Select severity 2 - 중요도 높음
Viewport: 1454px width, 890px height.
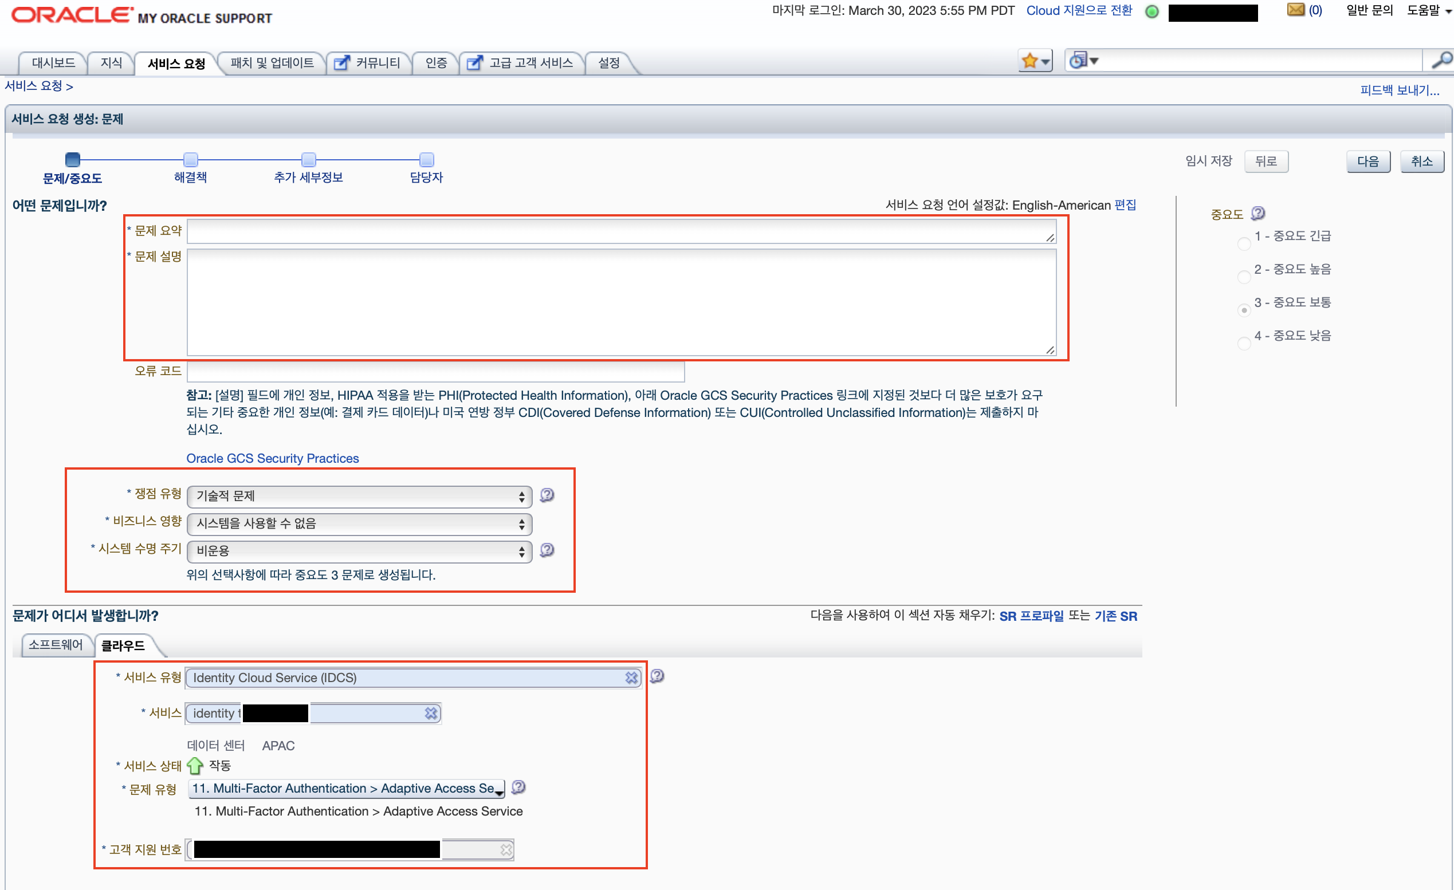click(1244, 277)
